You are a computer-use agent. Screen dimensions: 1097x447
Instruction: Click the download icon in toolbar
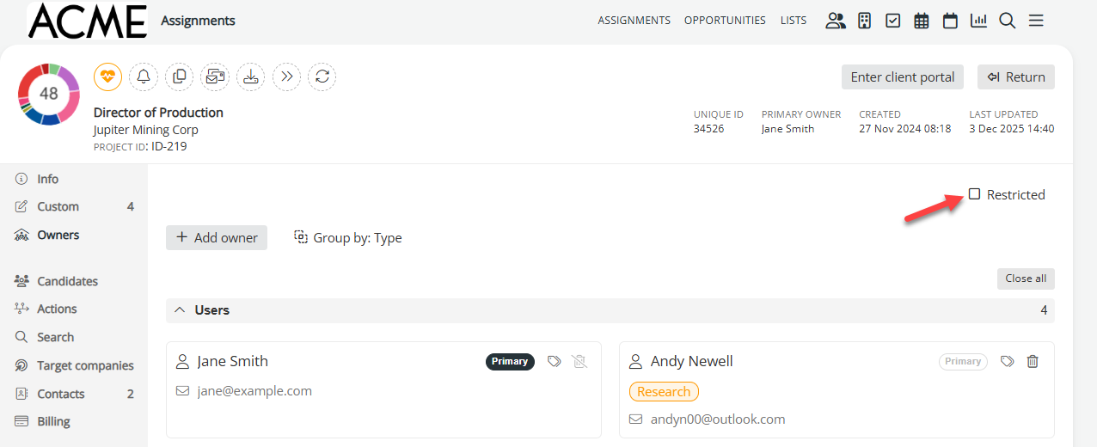tap(250, 77)
